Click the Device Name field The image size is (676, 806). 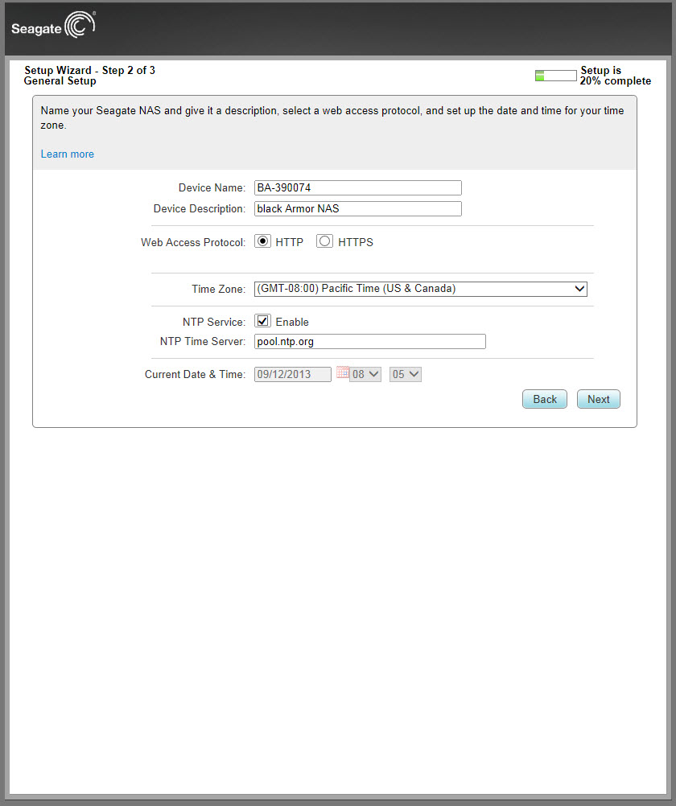(x=357, y=187)
